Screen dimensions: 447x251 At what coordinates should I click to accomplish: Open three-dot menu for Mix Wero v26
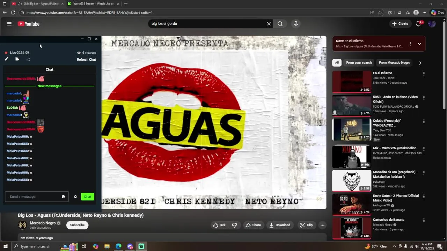424,149
